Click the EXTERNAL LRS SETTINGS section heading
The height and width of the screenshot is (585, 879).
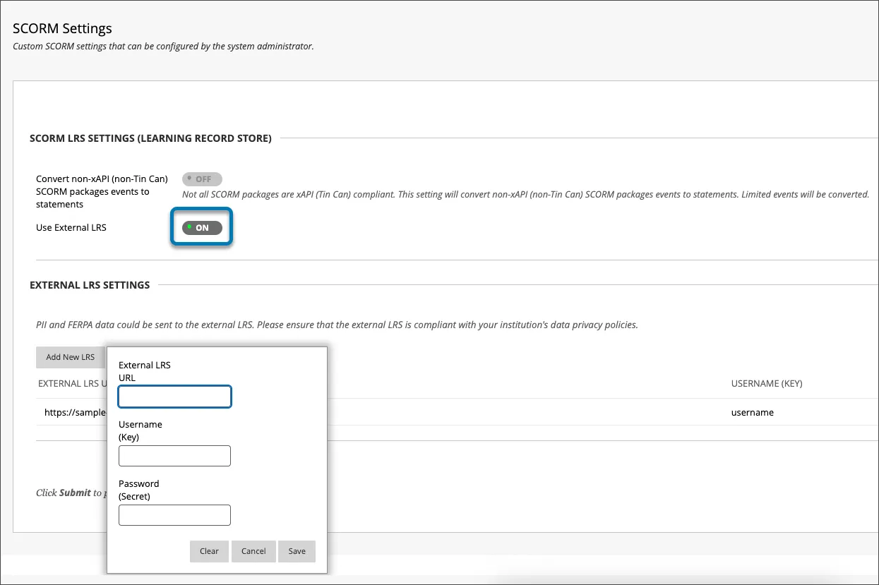[90, 285]
